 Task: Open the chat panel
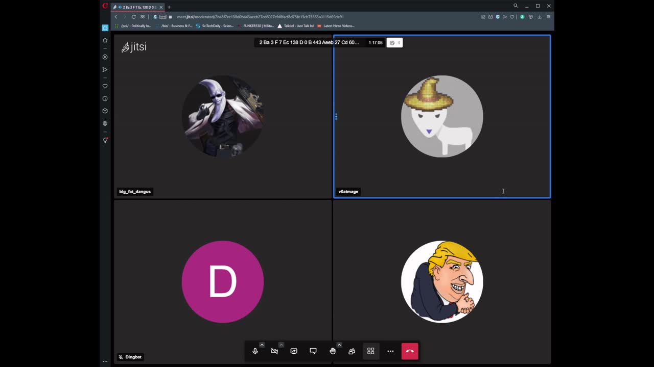pos(313,351)
